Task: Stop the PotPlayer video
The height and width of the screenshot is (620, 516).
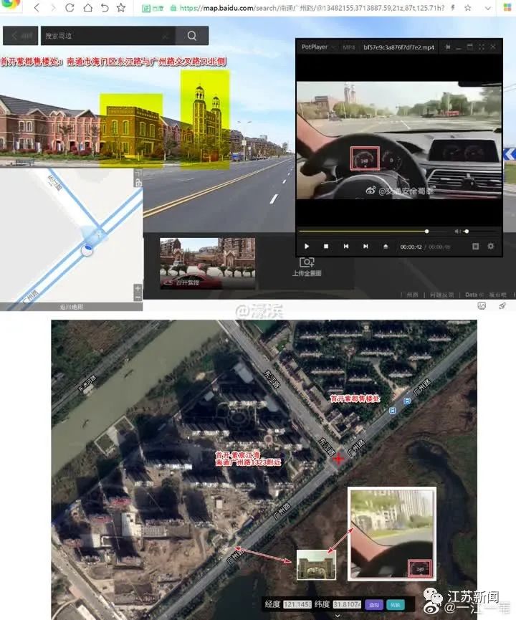Action: tap(326, 246)
